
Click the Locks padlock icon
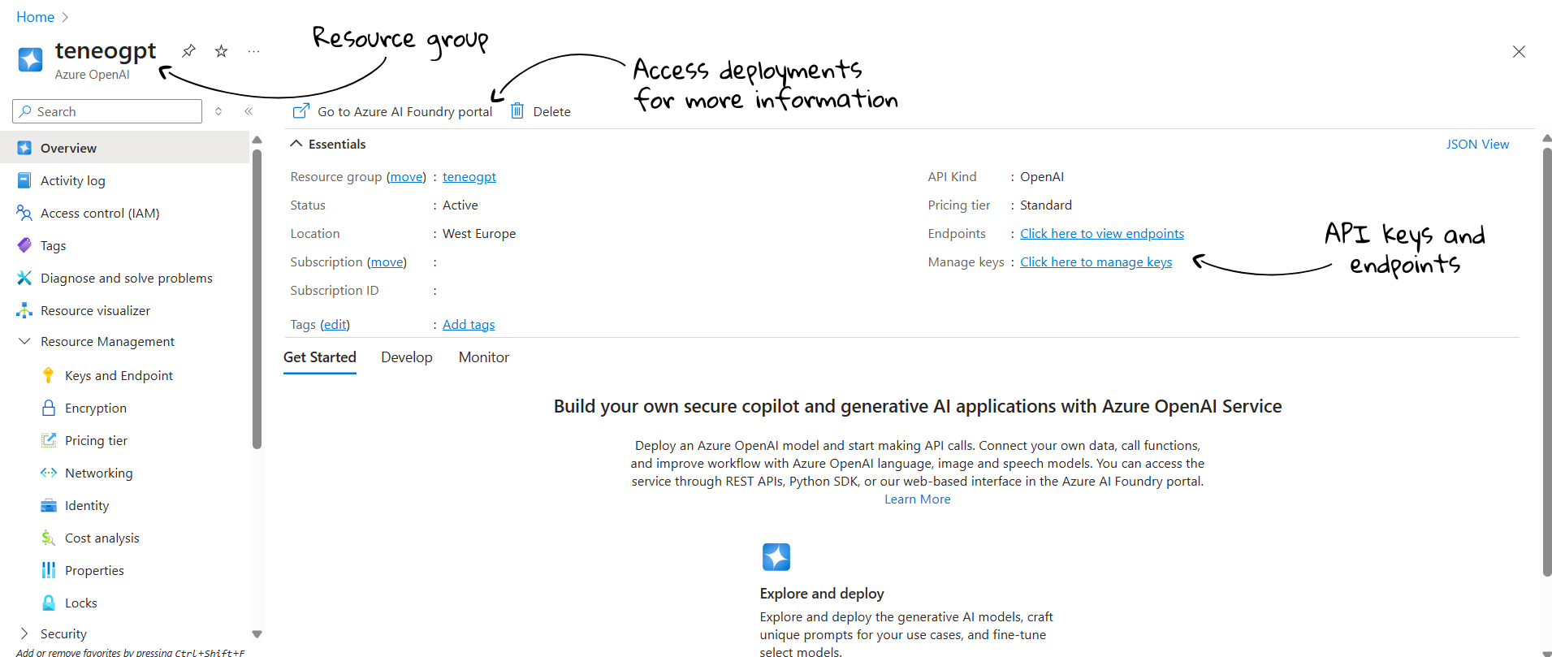[x=49, y=603]
